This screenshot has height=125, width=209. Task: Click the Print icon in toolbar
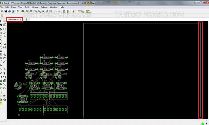click(9, 11)
